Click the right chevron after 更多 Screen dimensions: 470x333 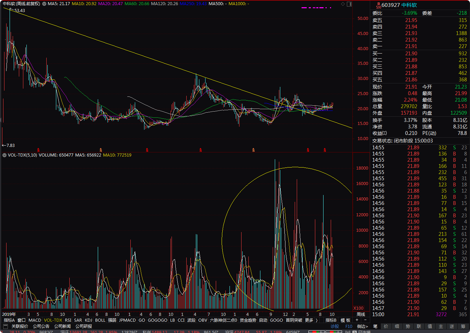point(317,320)
